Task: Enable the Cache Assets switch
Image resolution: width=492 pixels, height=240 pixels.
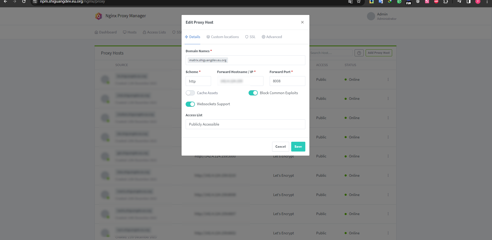Action: [x=190, y=93]
